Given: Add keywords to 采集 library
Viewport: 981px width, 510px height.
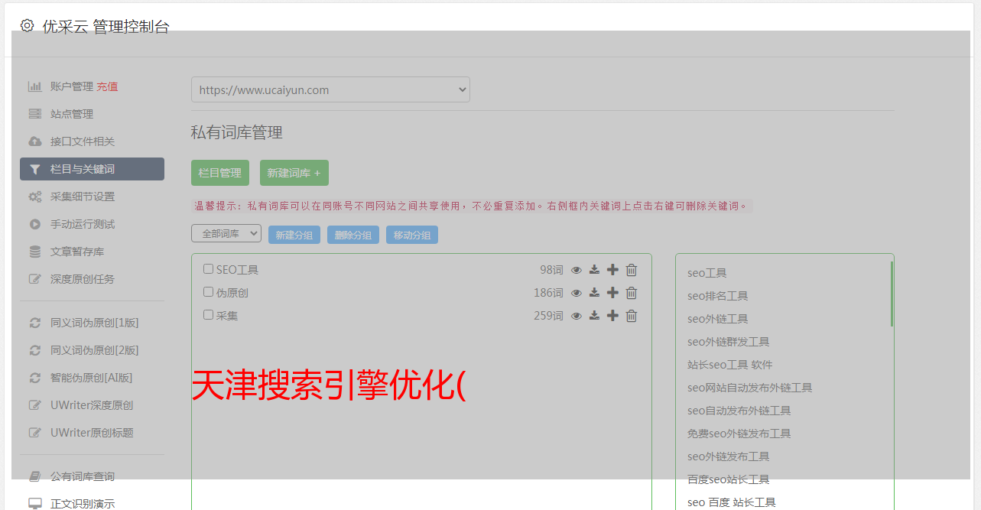Looking at the screenshot, I should 612,316.
